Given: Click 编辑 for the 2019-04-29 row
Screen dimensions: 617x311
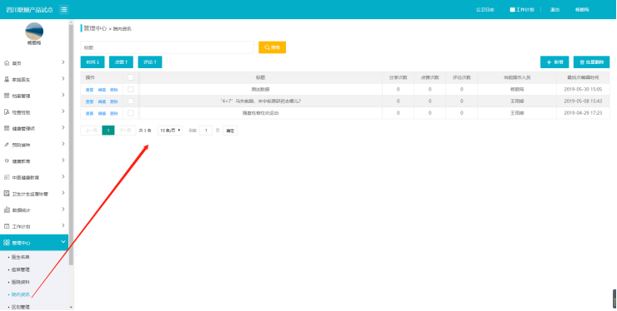Looking at the screenshot, I should coord(102,113).
